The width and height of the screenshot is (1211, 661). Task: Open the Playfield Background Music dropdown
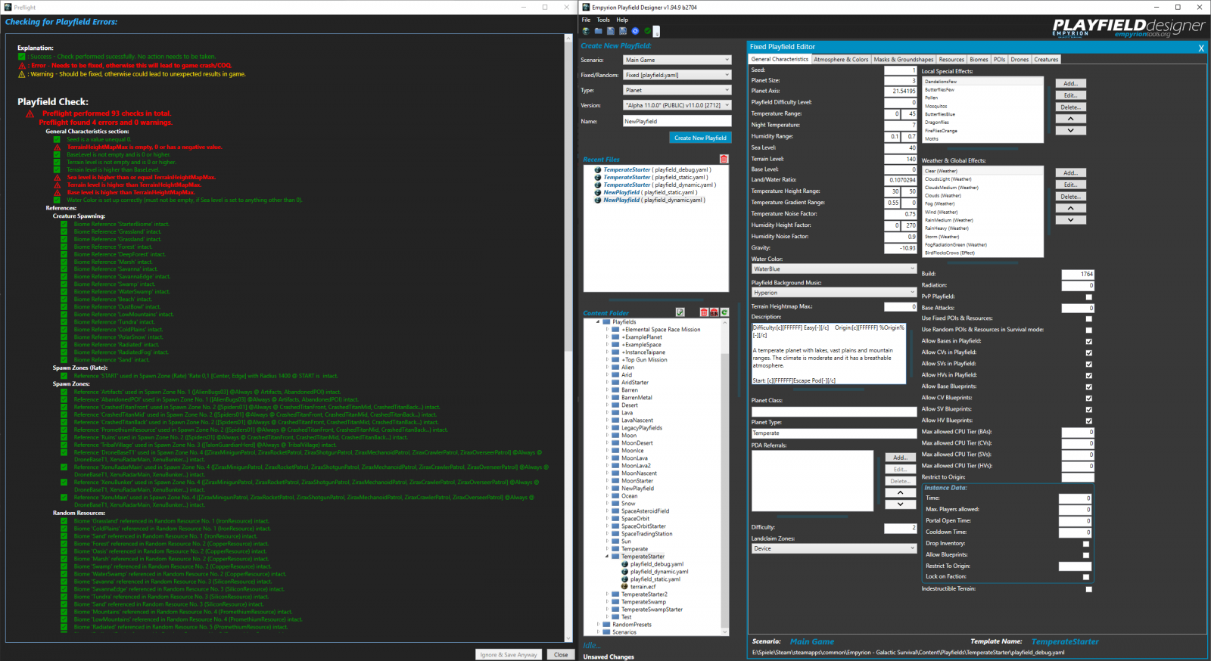834,293
